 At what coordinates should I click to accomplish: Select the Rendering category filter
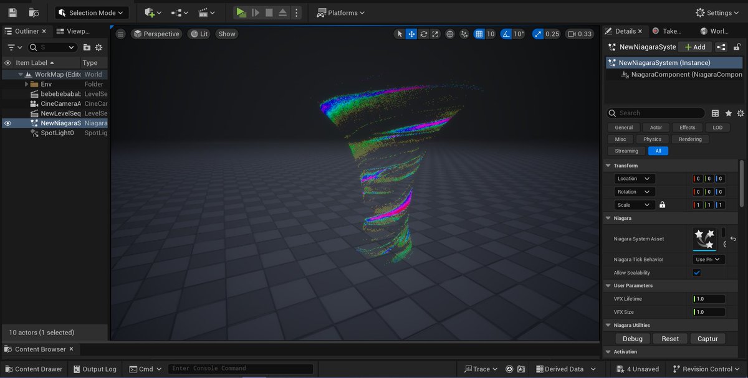click(x=690, y=139)
